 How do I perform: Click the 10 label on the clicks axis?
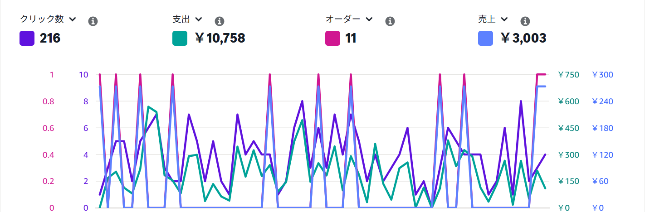click(83, 75)
